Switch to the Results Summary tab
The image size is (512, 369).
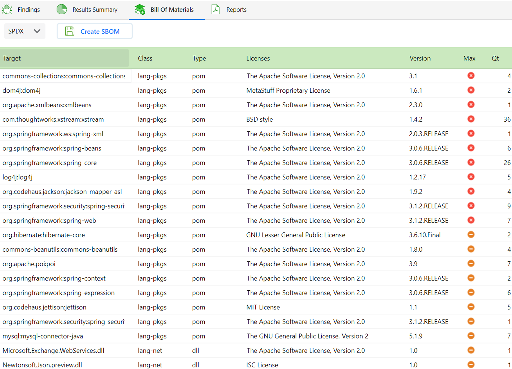(x=95, y=10)
